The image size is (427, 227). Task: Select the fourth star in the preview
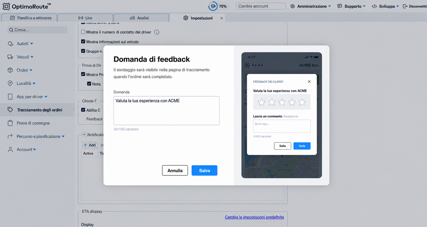click(x=292, y=102)
